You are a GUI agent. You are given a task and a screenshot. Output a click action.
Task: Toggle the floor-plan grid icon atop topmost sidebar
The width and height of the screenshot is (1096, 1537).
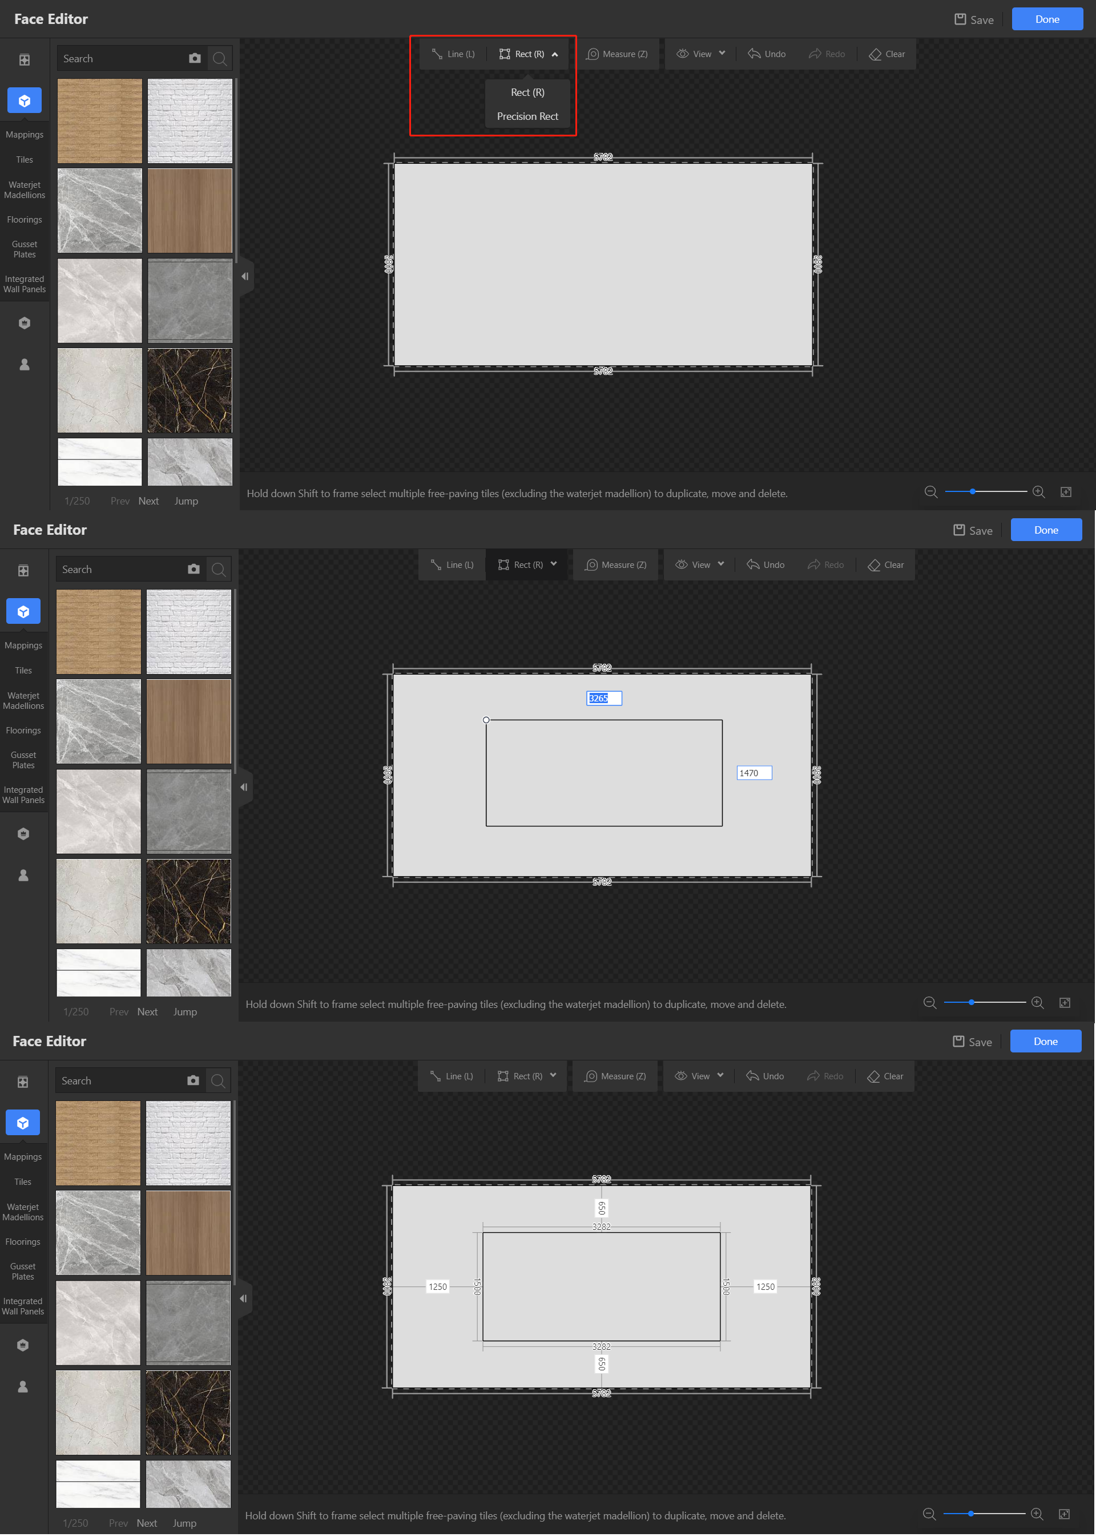(25, 59)
